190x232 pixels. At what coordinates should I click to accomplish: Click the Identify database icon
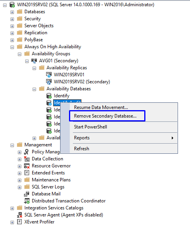coord(49,96)
